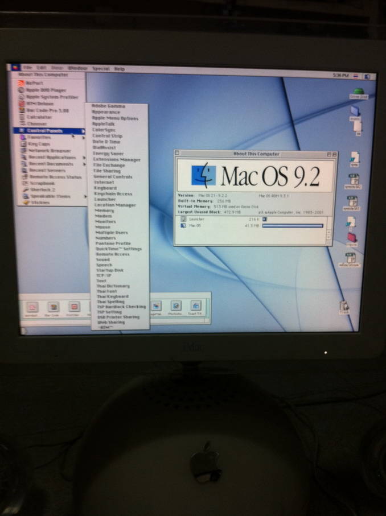Click the red folder icon on the desktop
The height and width of the screenshot is (516, 386).
click(352, 238)
